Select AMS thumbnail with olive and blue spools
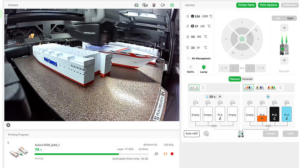This screenshot has width=299, height=168. point(260,88)
